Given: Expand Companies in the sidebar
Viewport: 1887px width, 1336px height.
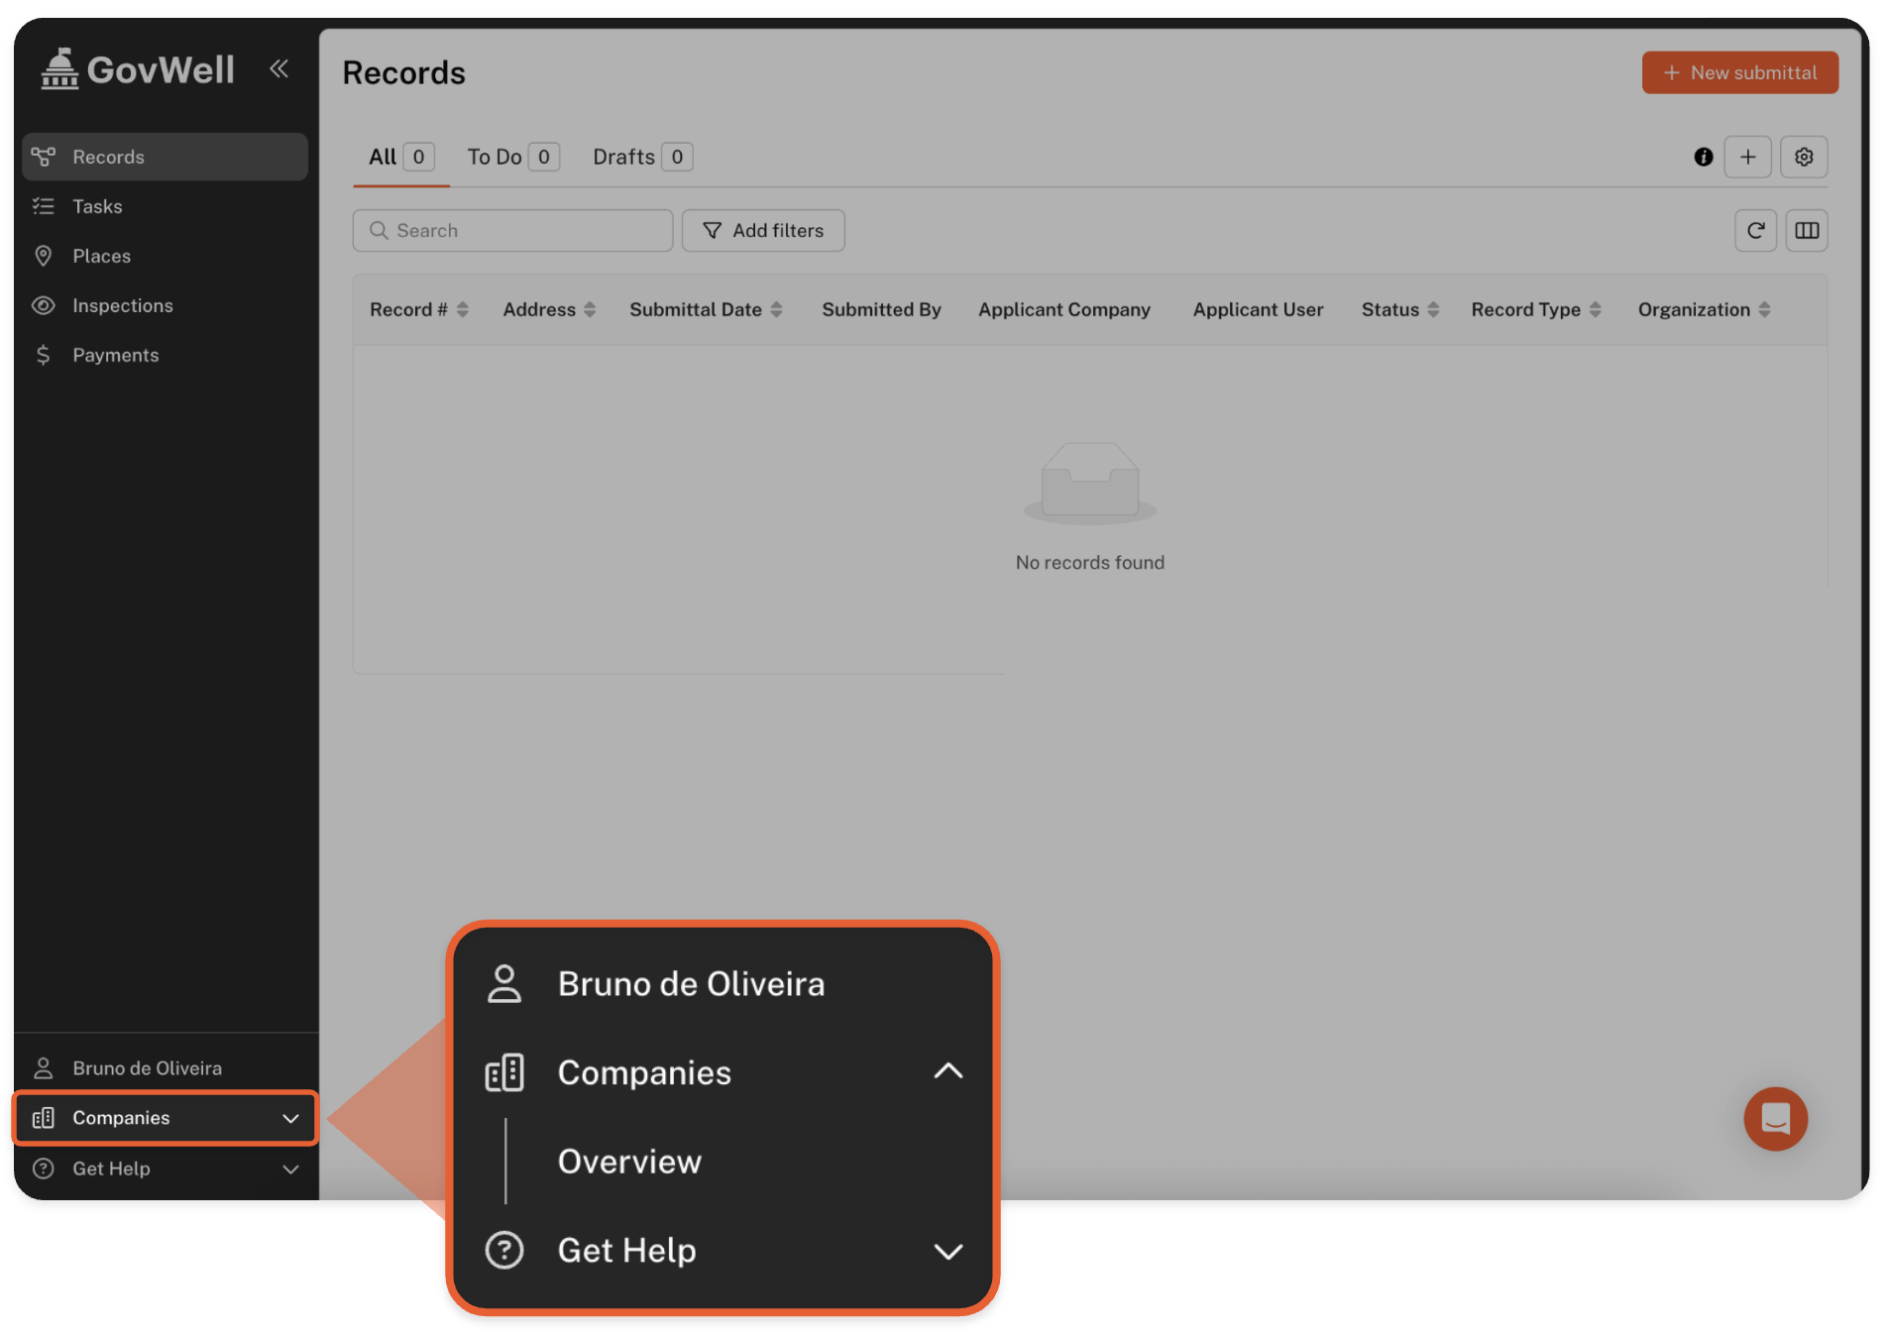Looking at the screenshot, I should pos(165,1118).
